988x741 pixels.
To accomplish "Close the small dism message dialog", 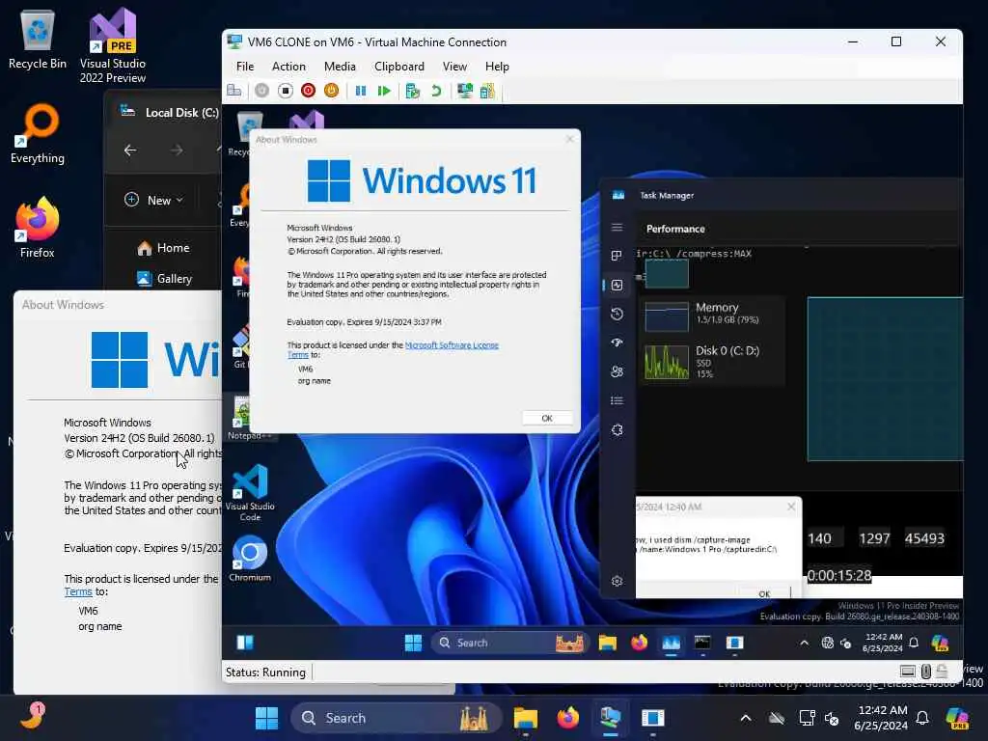I will pyautogui.click(x=791, y=507).
